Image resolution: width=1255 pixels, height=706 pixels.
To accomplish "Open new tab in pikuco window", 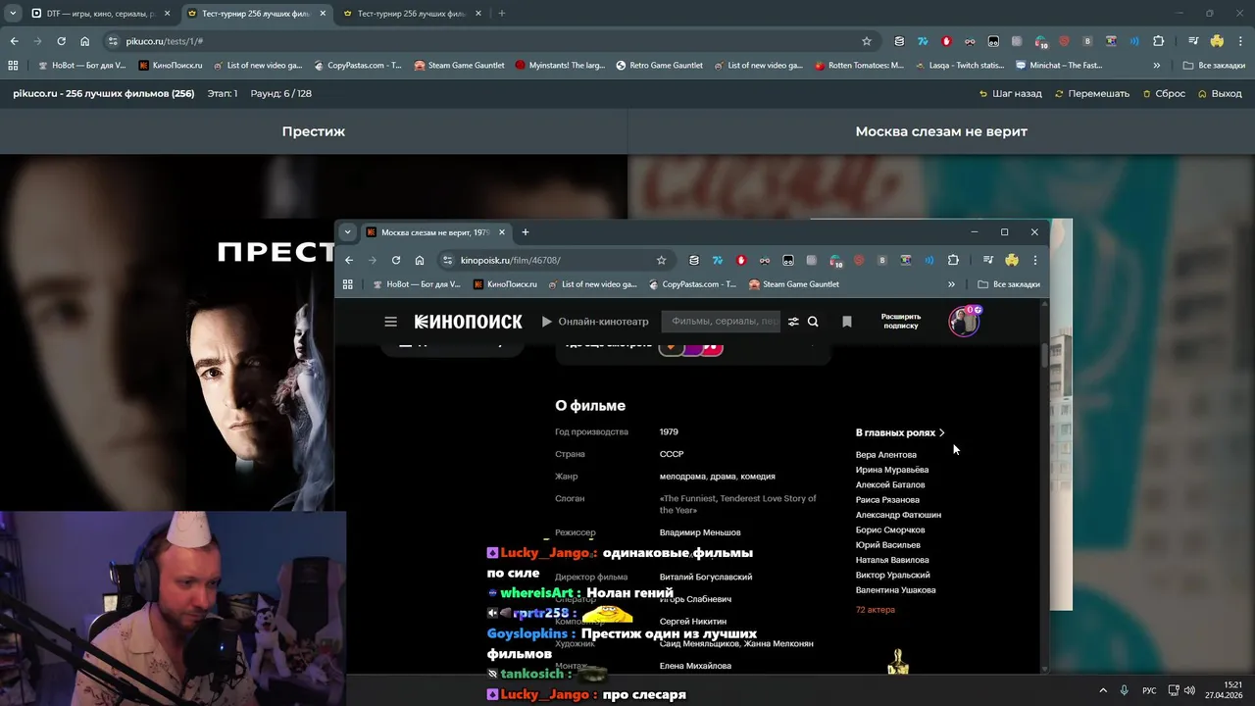I will [x=502, y=14].
